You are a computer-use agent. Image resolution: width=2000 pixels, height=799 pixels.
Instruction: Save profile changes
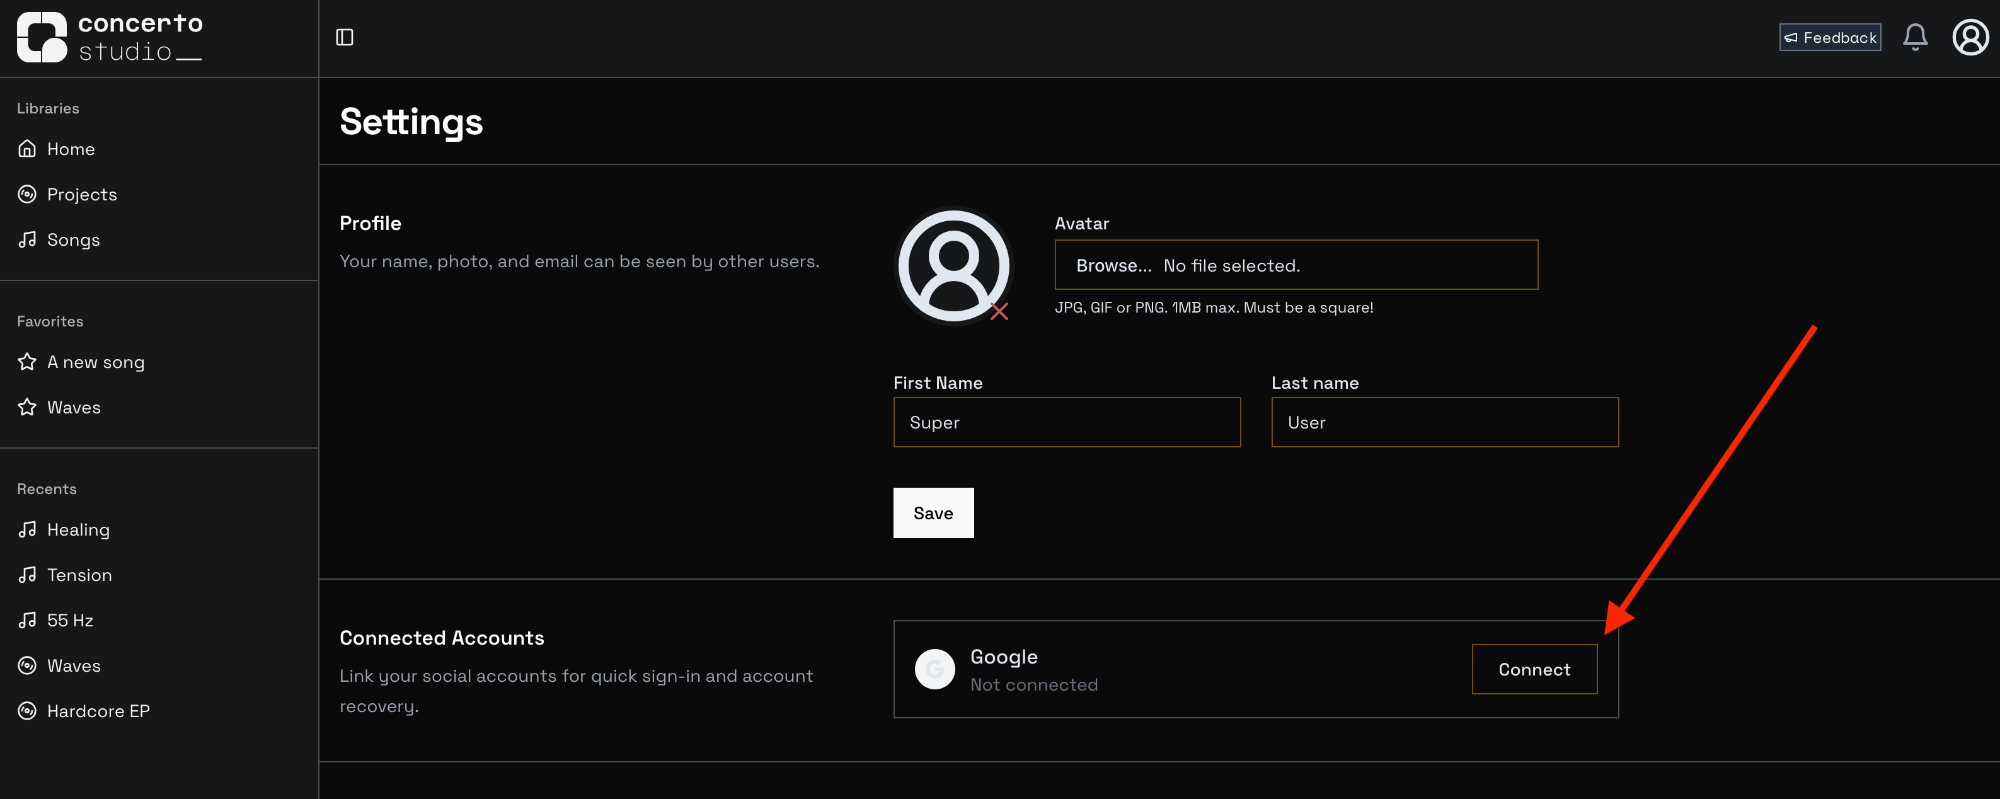click(x=933, y=512)
